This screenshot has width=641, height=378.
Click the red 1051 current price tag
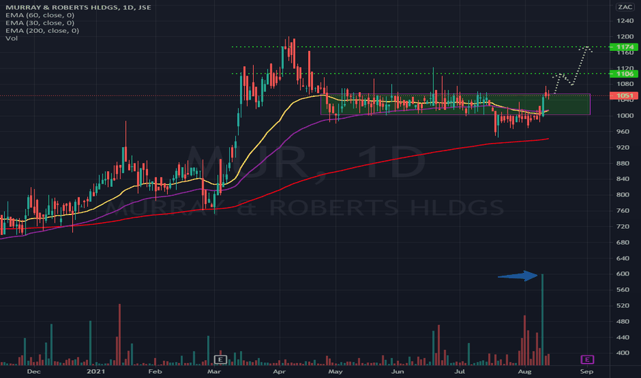624,96
